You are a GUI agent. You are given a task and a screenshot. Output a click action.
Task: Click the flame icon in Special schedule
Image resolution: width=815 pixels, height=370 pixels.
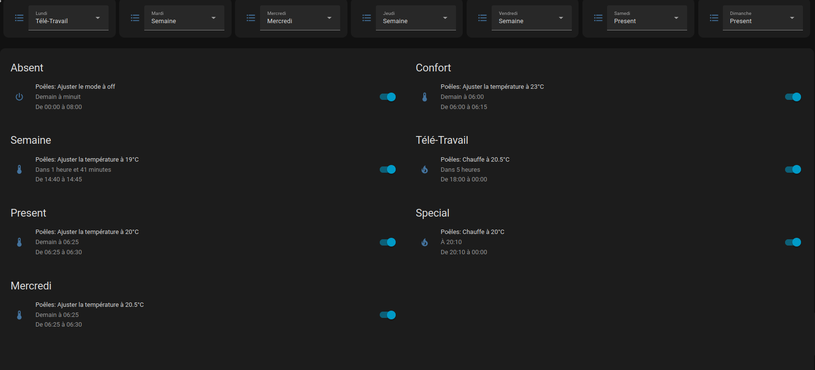(x=425, y=242)
